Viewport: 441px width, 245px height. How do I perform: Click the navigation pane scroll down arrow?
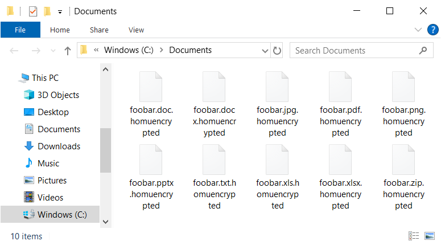105,222
